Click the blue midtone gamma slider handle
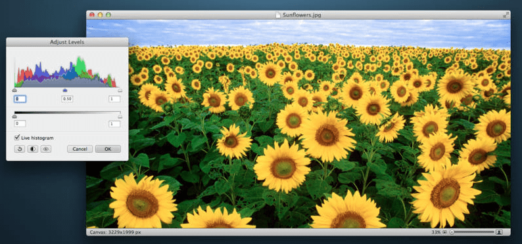This screenshot has height=244, width=522. click(65, 90)
